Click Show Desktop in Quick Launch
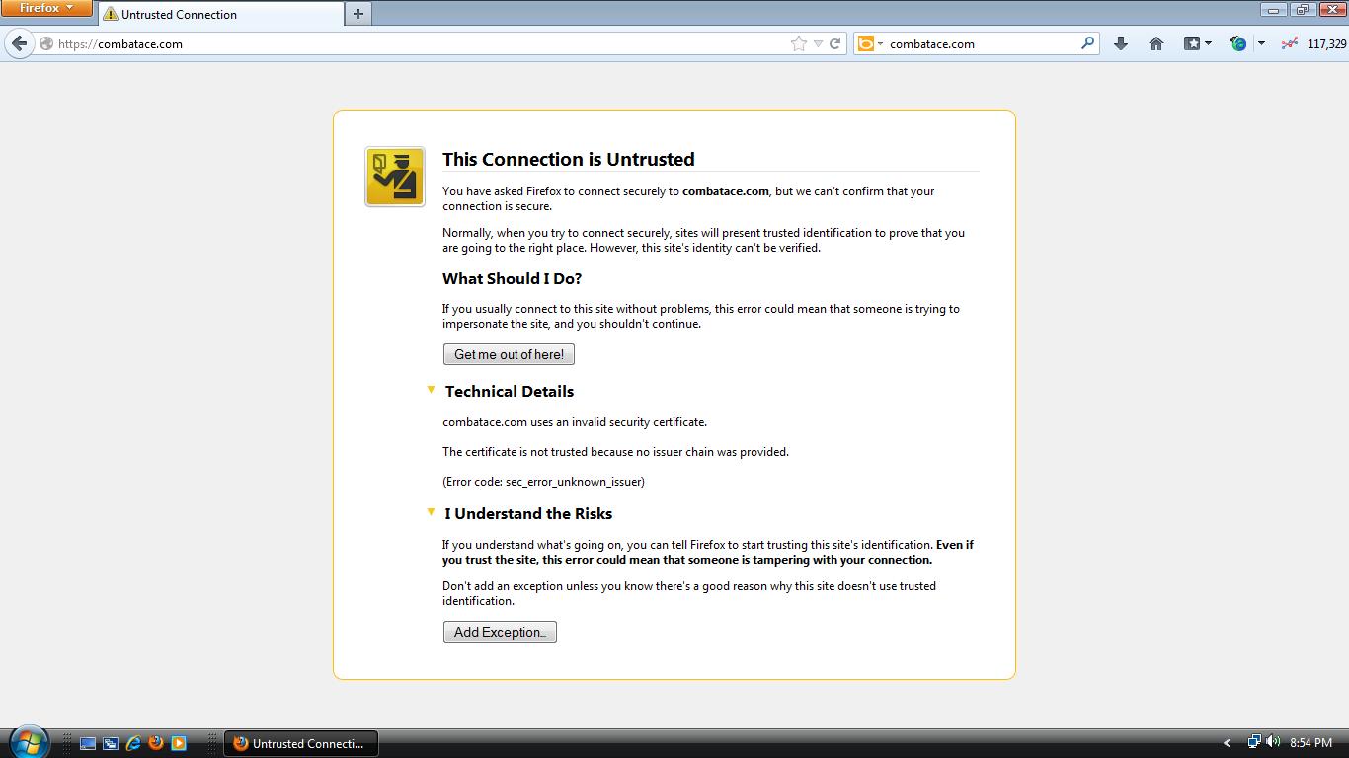 (88, 743)
